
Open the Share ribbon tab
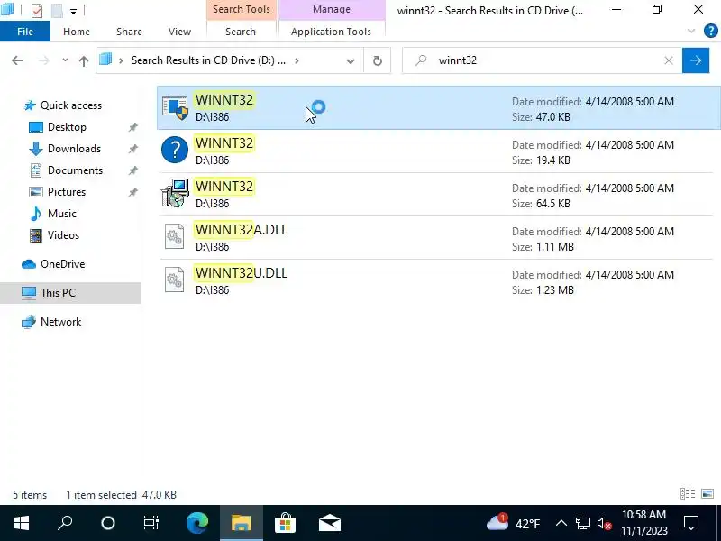pos(129,32)
